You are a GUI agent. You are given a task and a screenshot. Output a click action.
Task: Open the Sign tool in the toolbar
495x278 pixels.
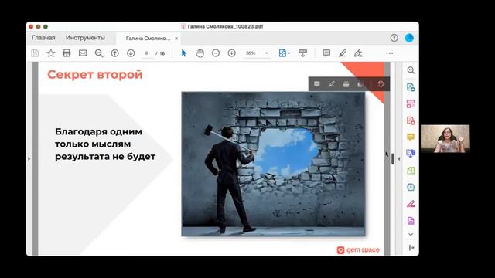tap(358, 53)
